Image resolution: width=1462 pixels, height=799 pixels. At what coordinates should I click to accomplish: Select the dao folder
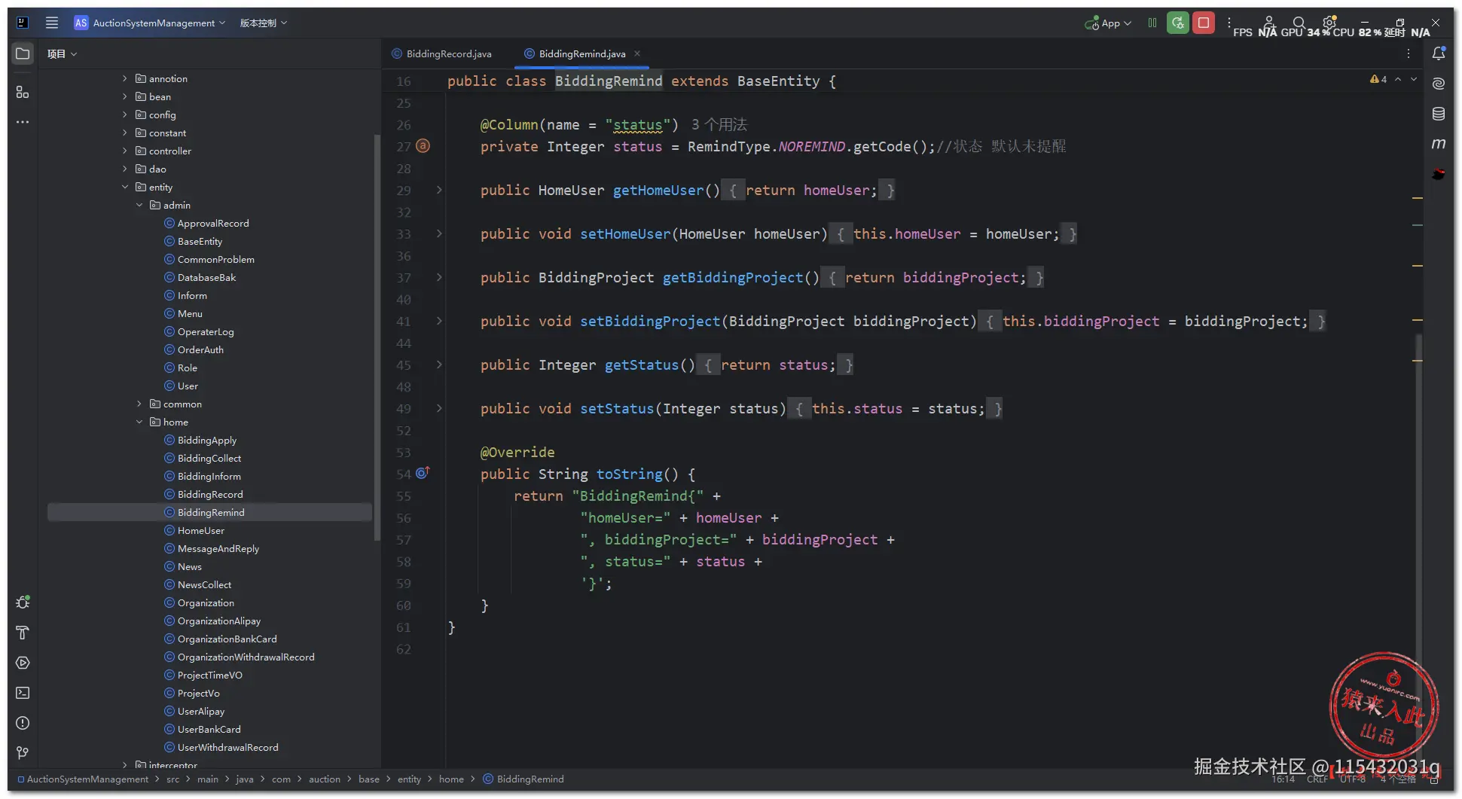[x=157, y=169]
